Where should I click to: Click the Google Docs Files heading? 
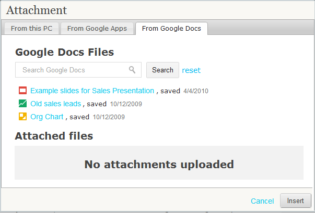click(64, 52)
